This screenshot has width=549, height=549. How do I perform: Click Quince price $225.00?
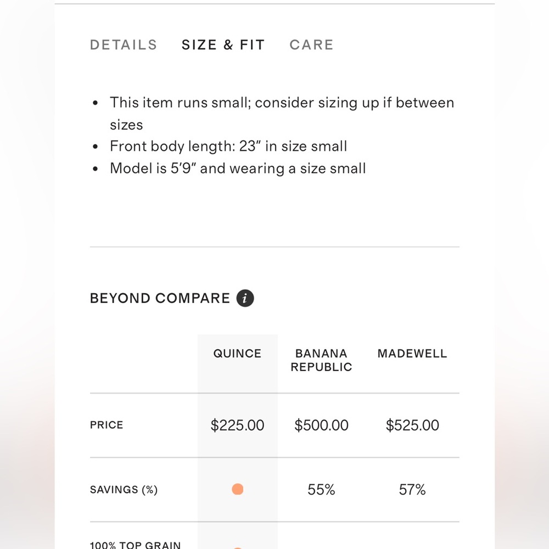[237, 425]
